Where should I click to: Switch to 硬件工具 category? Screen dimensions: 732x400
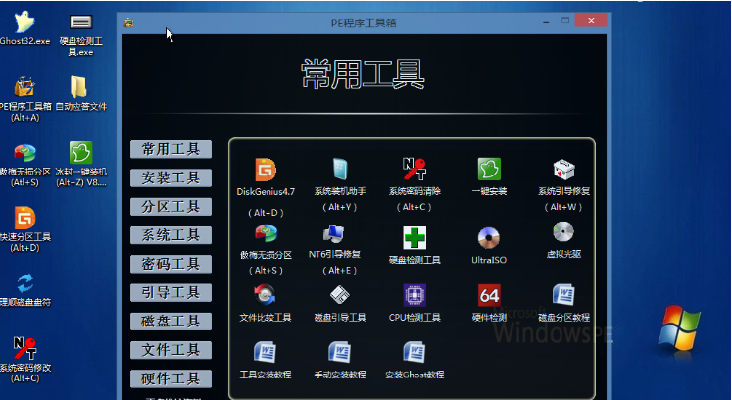point(171,379)
